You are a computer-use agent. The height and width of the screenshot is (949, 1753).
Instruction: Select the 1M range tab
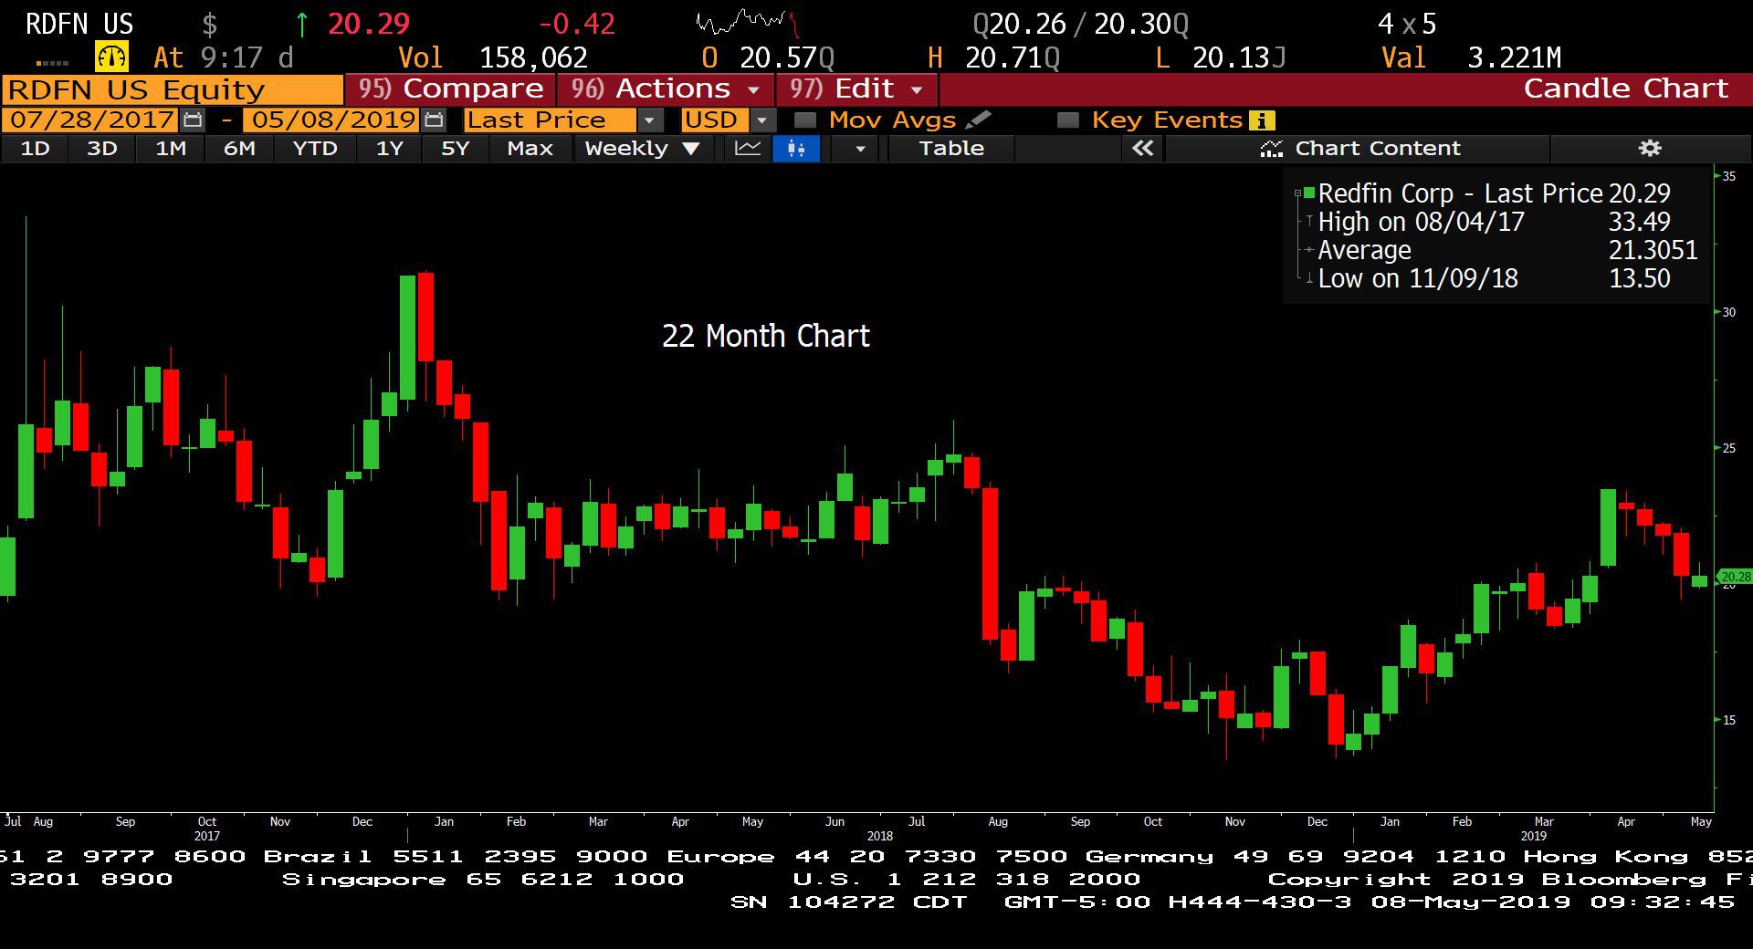click(171, 149)
